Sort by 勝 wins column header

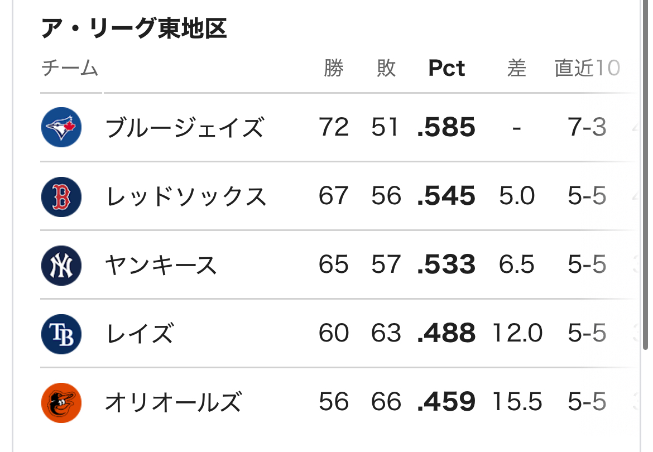[334, 68]
